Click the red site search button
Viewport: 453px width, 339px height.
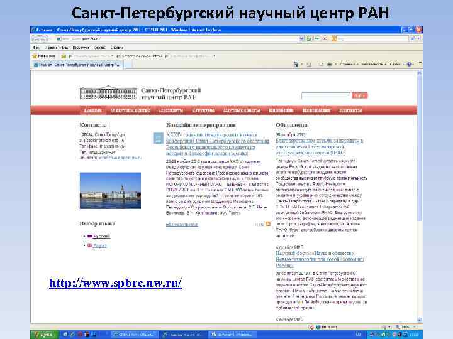360,95
